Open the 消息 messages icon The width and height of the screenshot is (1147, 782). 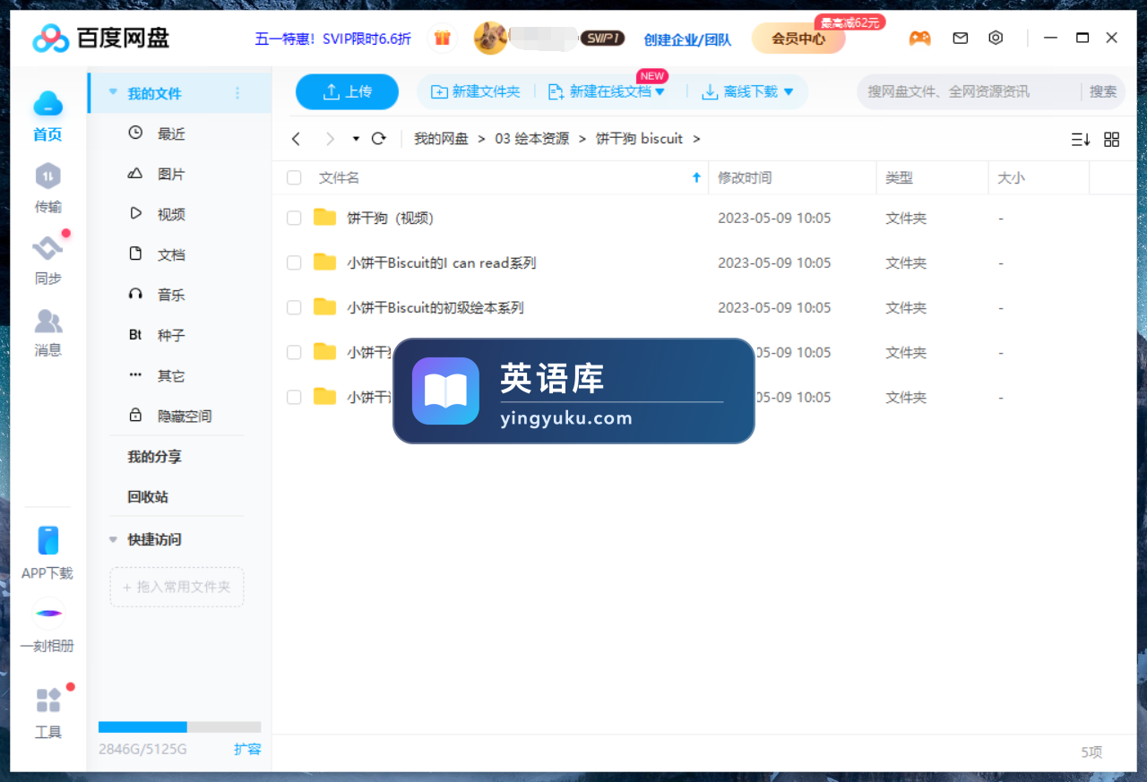coord(47,321)
